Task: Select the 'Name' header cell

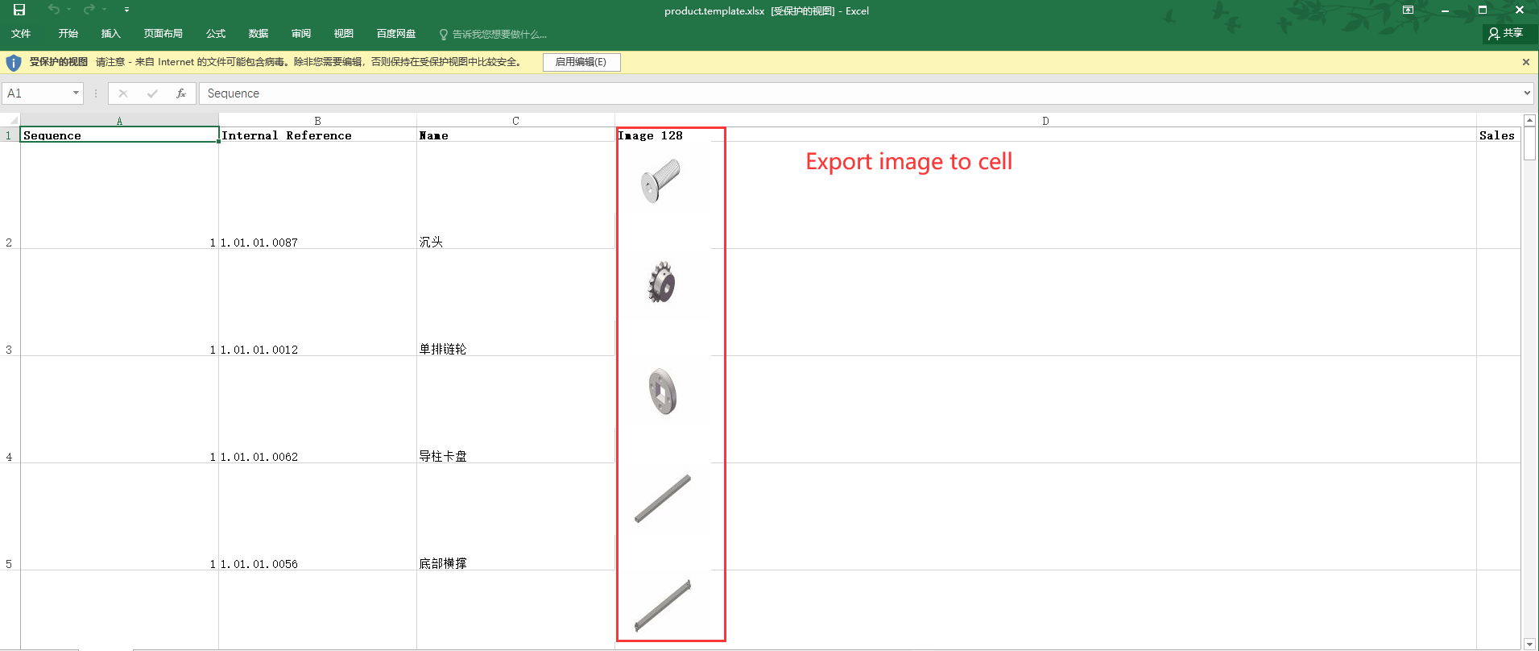Action: (515, 135)
